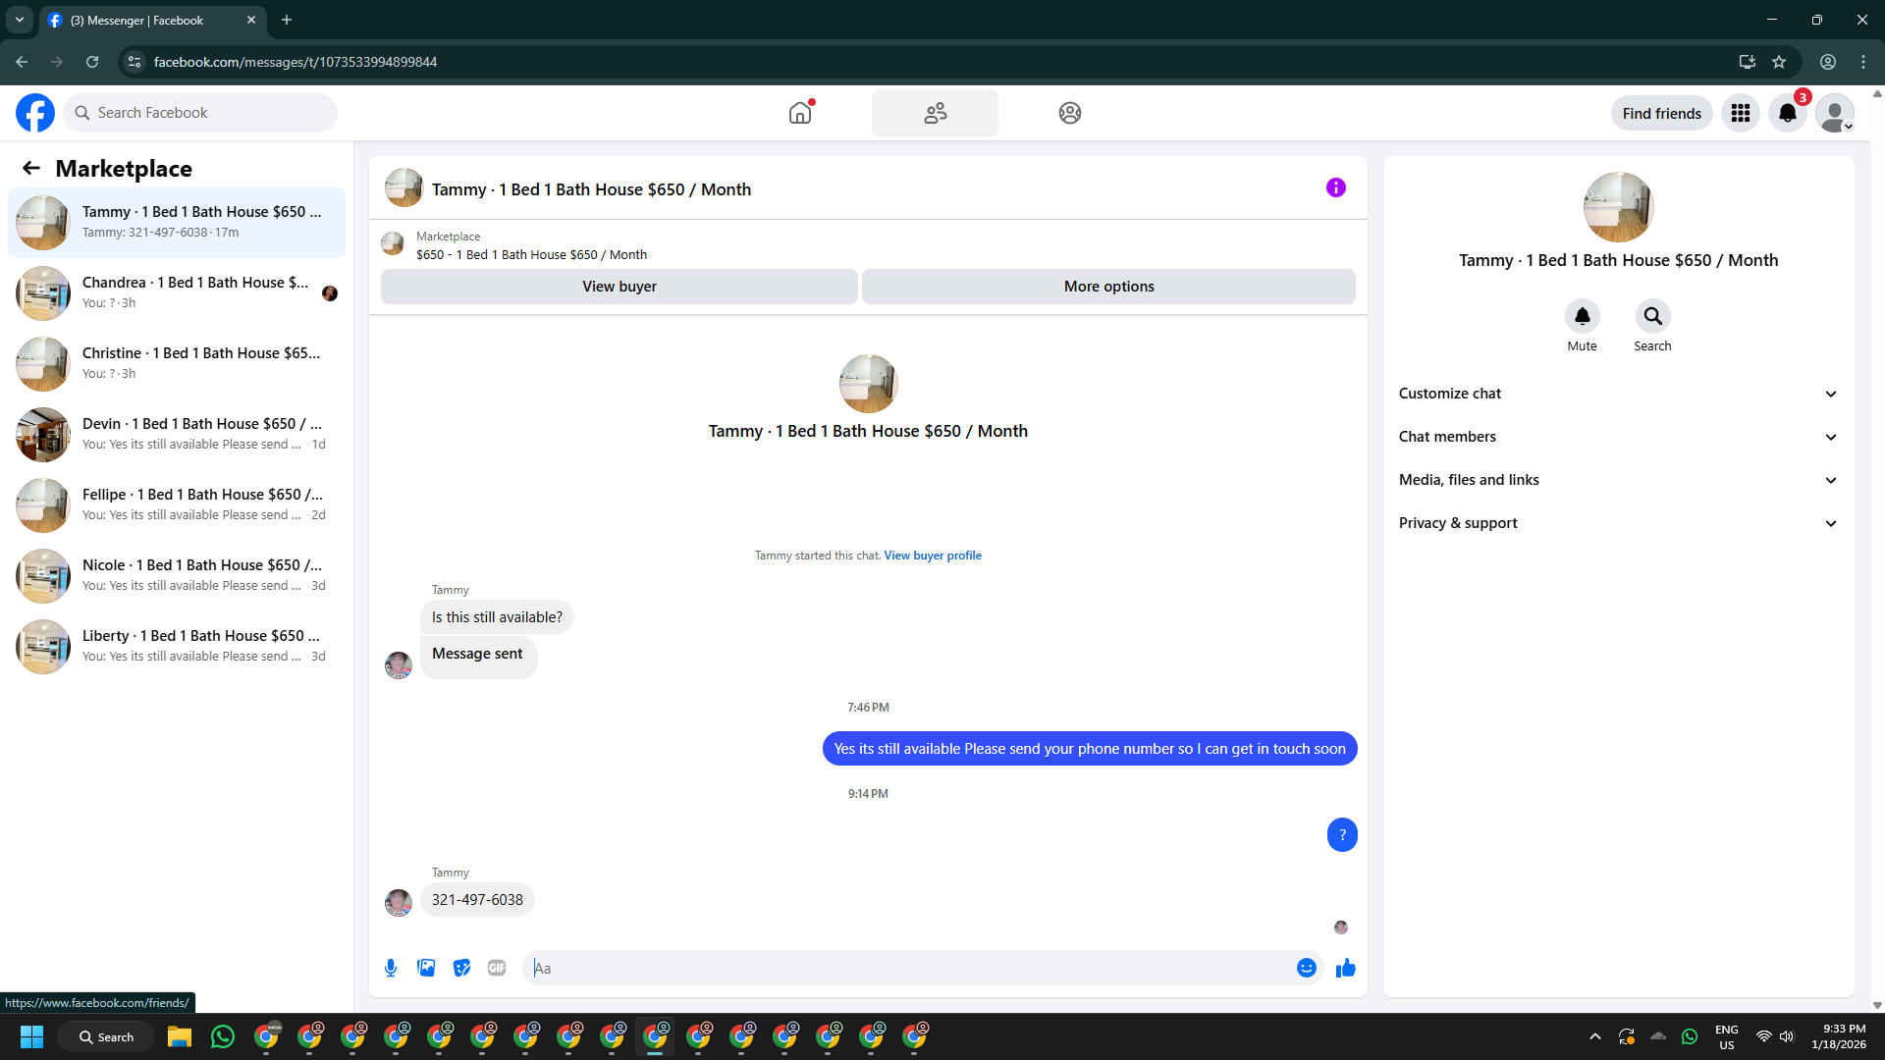Go to the Friends tab
This screenshot has height=1060, width=1885.
[x=935, y=113]
